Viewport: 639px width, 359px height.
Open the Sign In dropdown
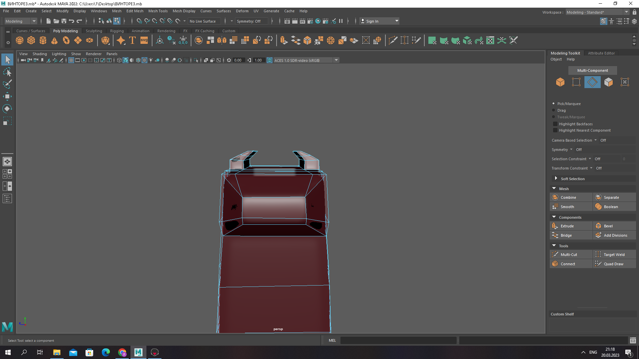(x=379, y=21)
